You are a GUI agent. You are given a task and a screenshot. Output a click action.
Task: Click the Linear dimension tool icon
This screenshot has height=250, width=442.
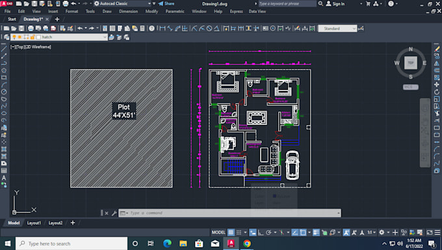click(162, 28)
